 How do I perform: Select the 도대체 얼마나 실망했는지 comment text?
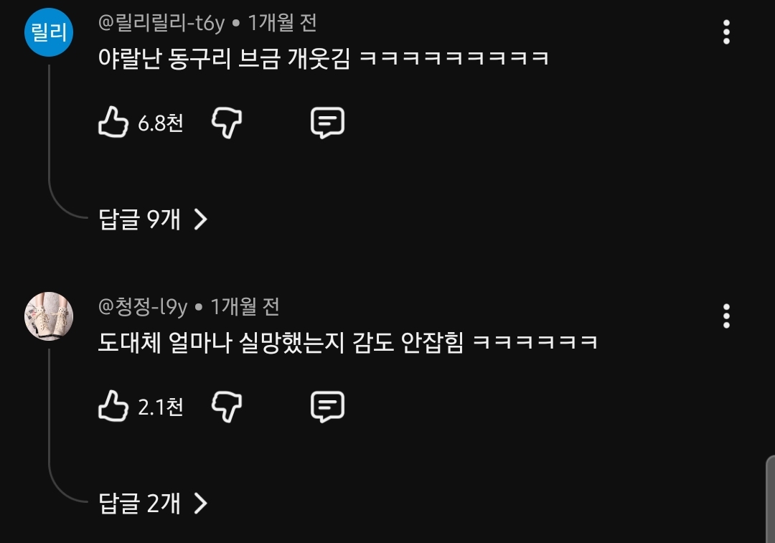coord(348,342)
